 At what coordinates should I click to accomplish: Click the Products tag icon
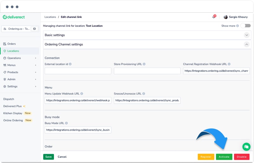coord(5,72)
